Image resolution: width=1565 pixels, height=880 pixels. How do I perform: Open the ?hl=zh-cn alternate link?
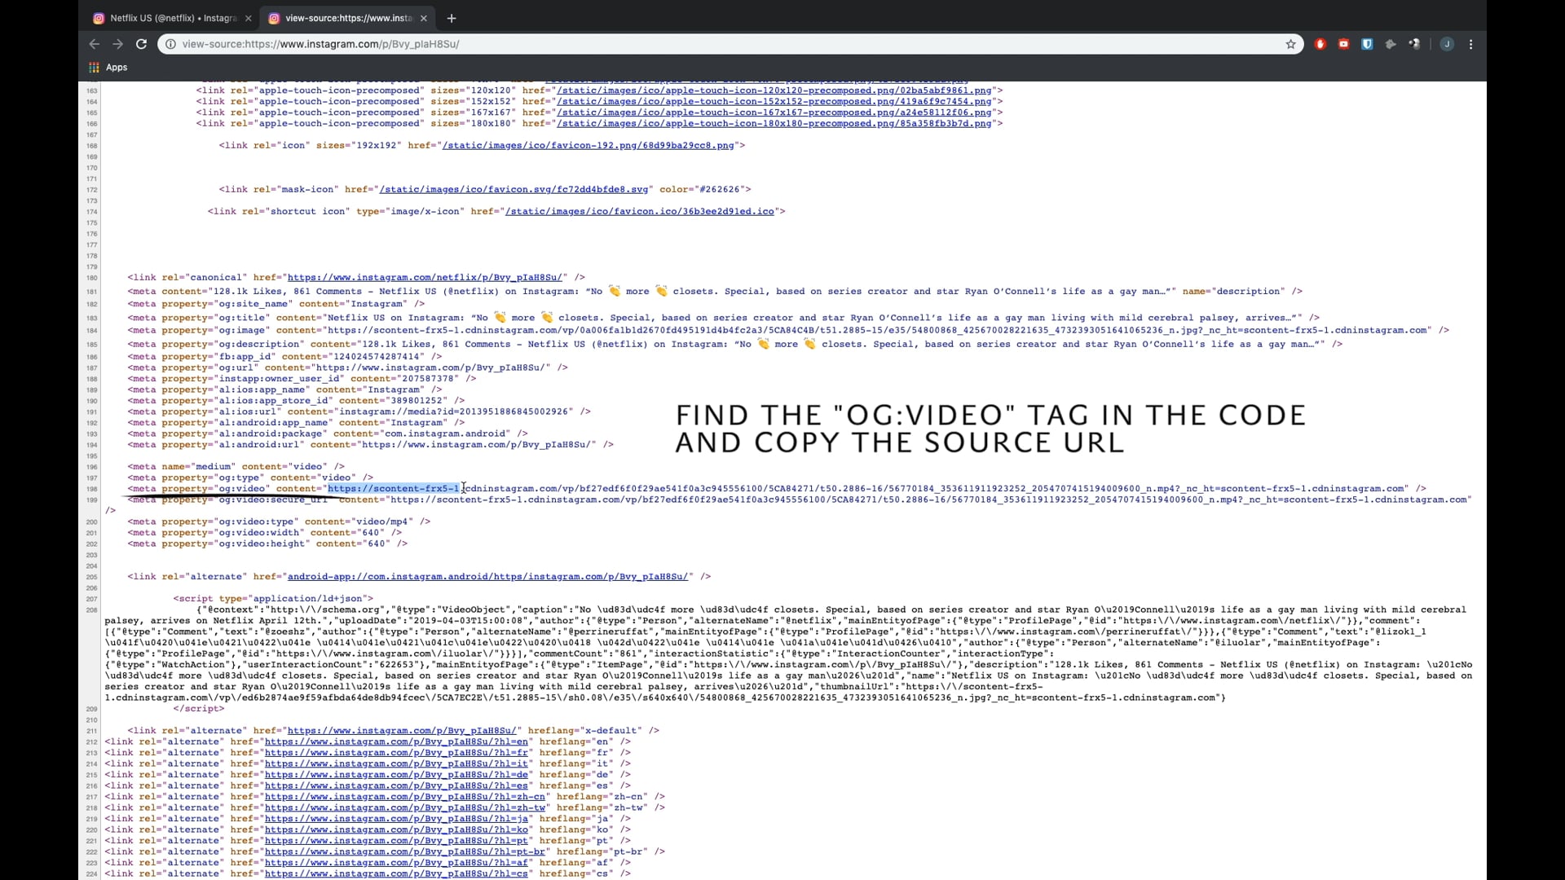pyautogui.click(x=405, y=797)
